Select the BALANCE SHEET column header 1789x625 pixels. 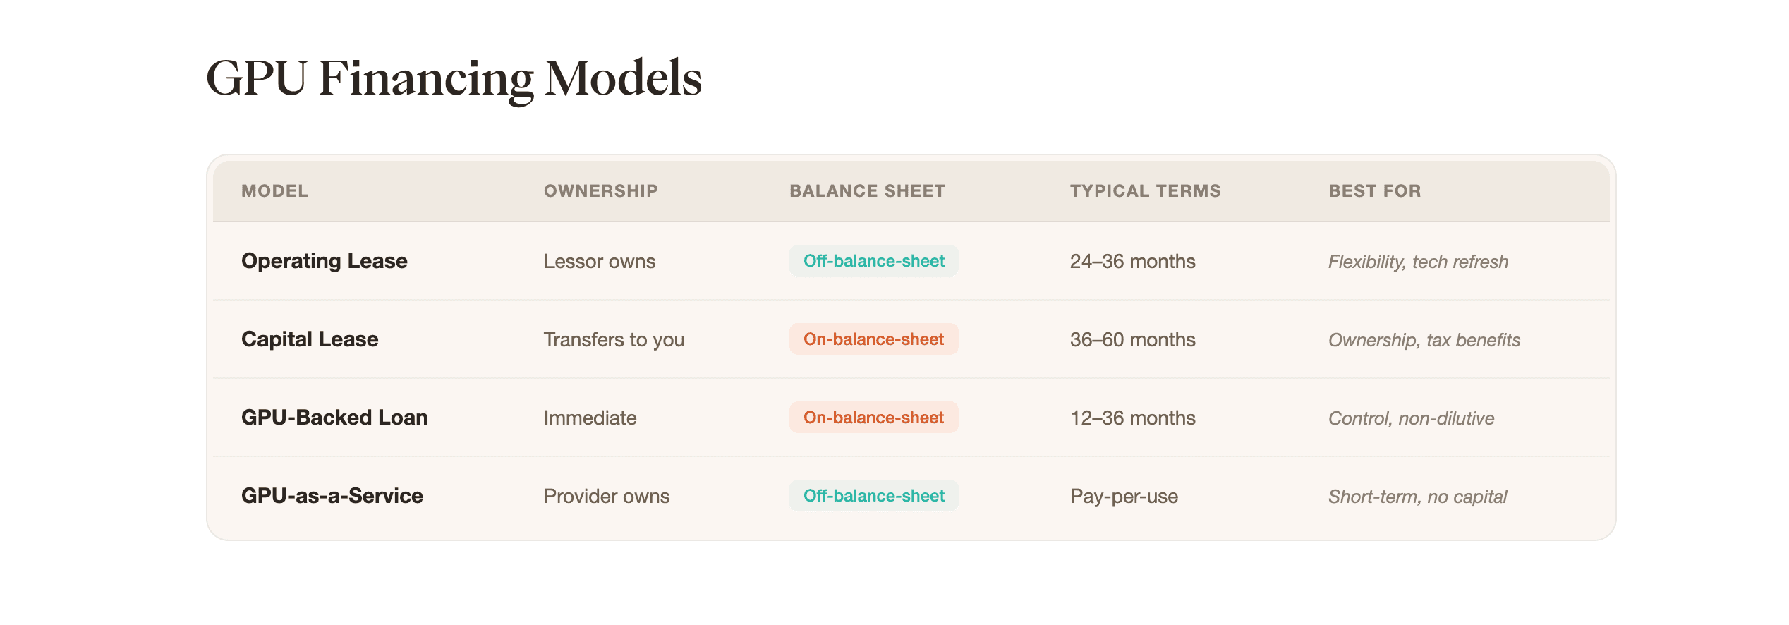click(x=867, y=191)
